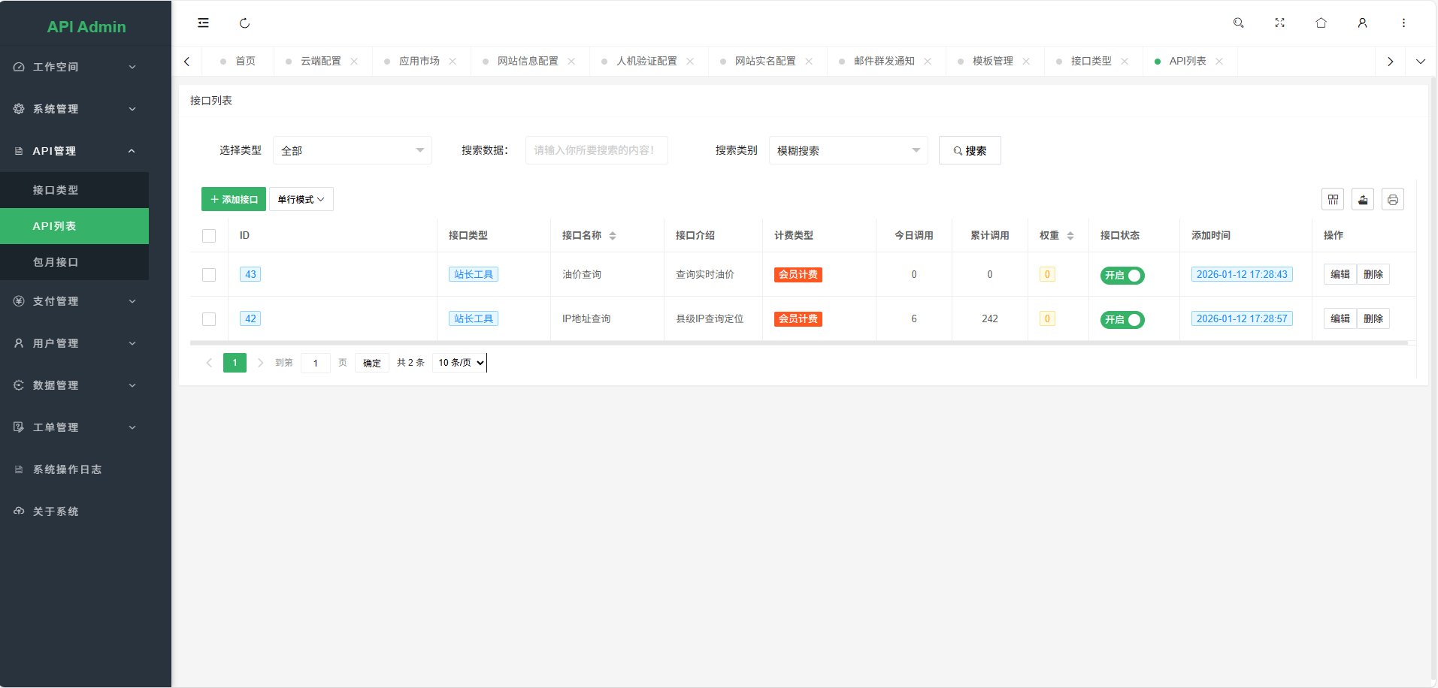The image size is (1438, 688).
Task: Open the user profile icon
Action: [x=1362, y=23]
